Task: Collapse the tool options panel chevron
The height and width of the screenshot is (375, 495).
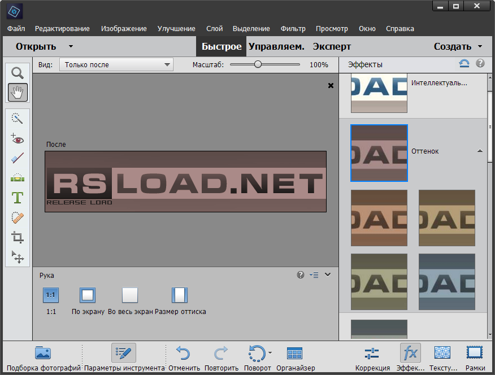Action: pos(328,274)
